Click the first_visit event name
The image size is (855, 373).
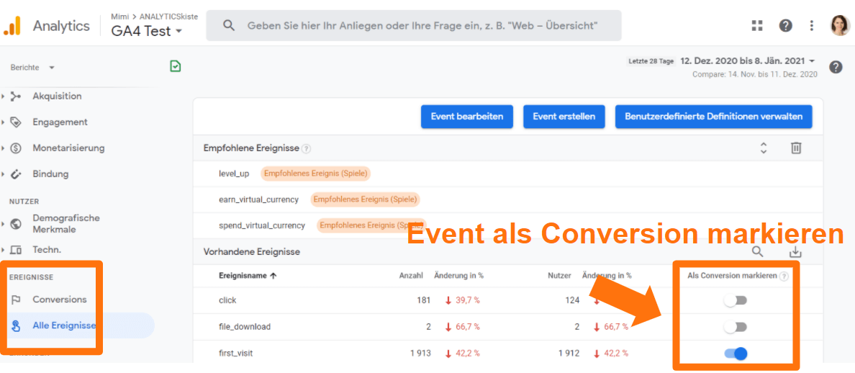pyautogui.click(x=235, y=353)
